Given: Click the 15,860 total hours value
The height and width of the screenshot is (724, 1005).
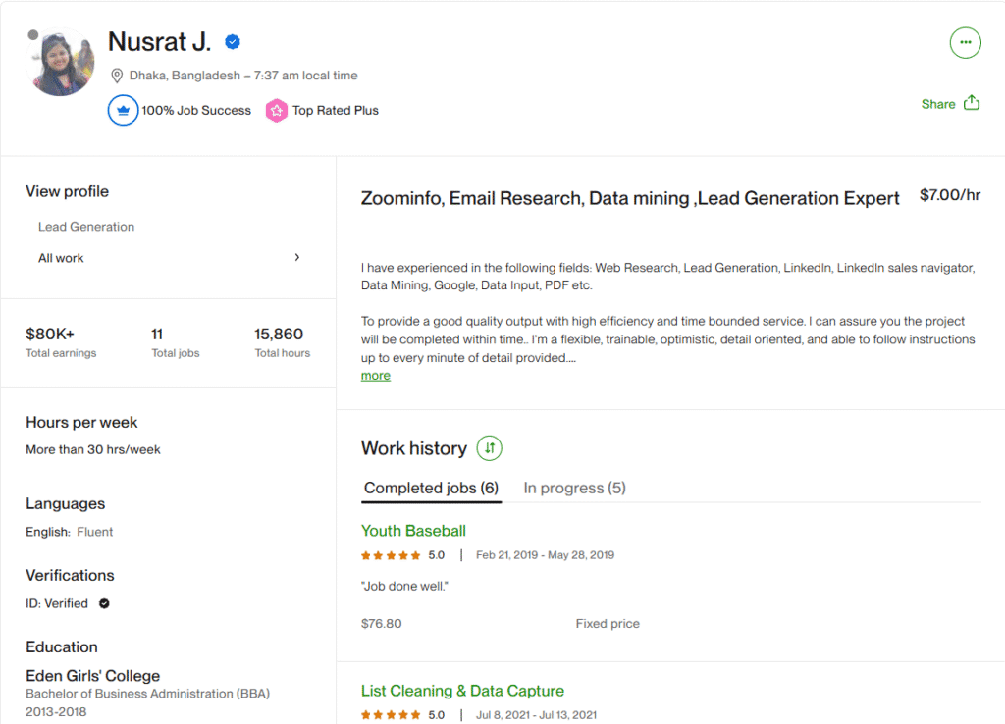Looking at the screenshot, I should 279,334.
